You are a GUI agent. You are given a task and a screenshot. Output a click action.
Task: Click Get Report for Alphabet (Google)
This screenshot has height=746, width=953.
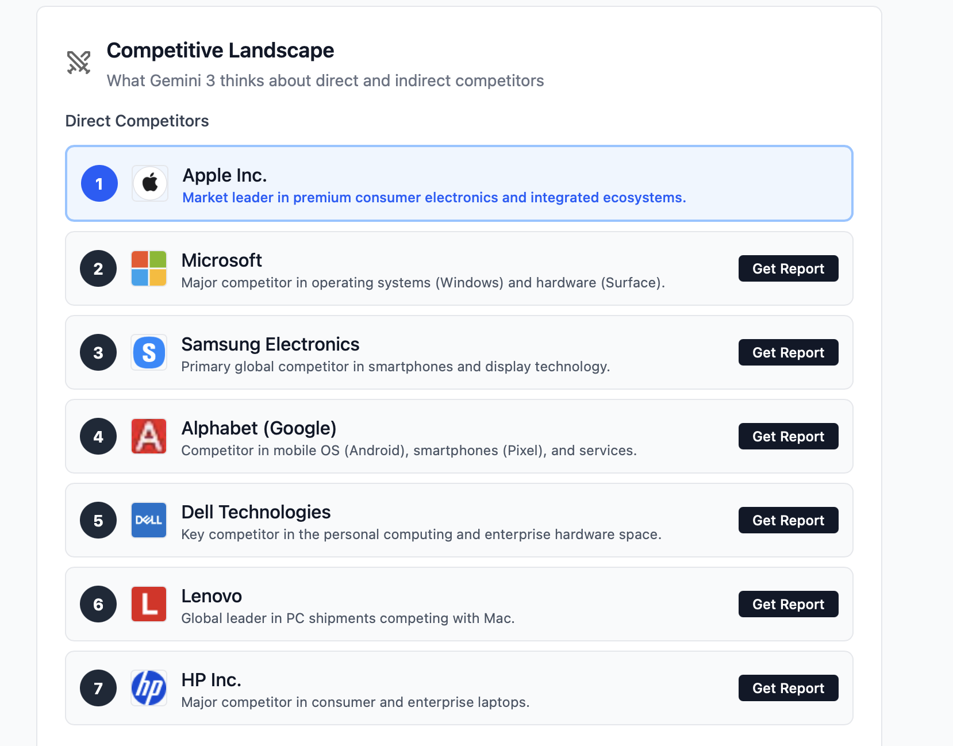point(788,436)
